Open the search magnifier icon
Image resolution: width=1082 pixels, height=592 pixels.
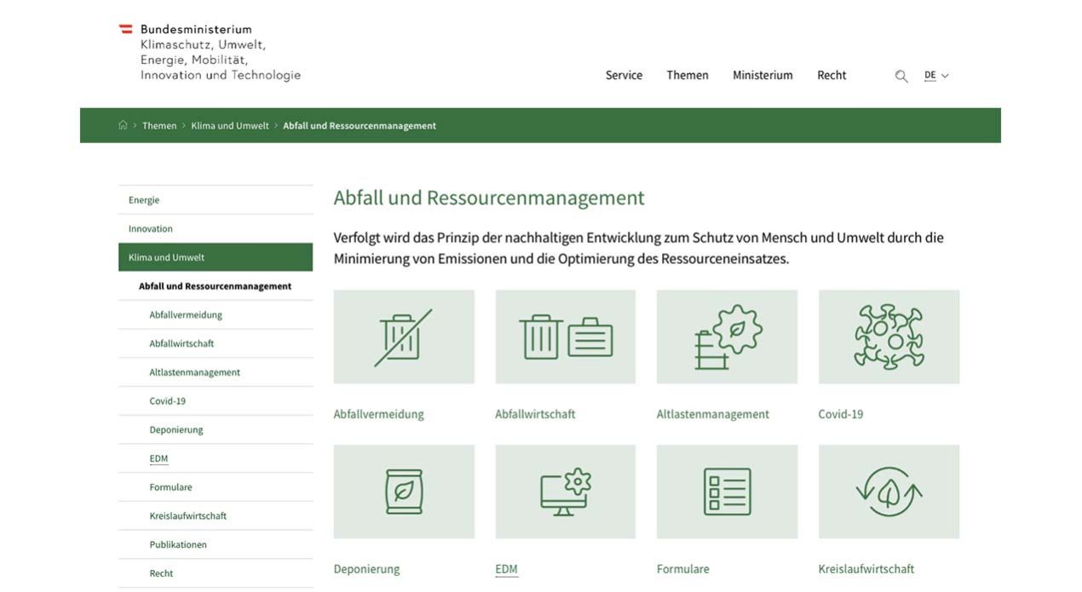pos(901,77)
